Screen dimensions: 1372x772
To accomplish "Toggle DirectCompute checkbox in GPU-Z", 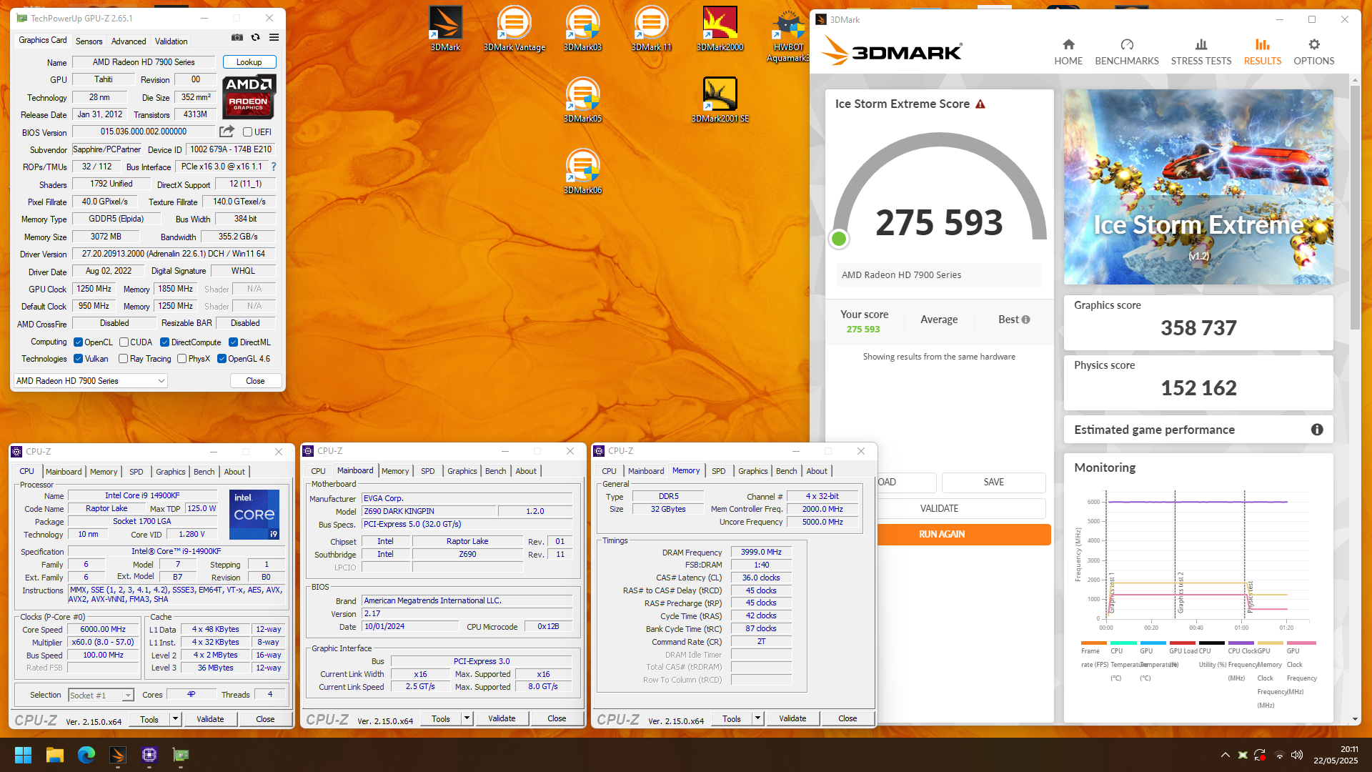I will click(164, 342).
